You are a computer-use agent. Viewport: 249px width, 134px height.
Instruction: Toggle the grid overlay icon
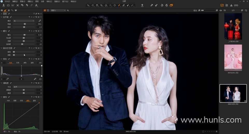pyautogui.click(x=227, y=5)
